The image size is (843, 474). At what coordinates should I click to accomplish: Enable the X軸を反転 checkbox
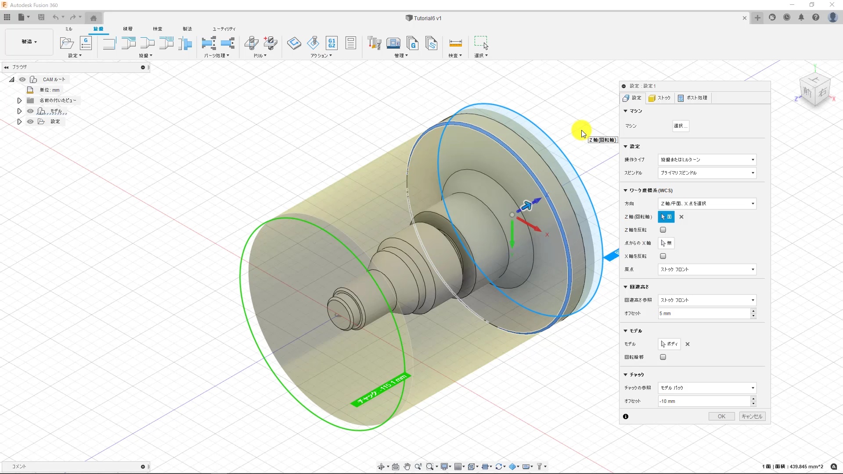pos(663,256)
